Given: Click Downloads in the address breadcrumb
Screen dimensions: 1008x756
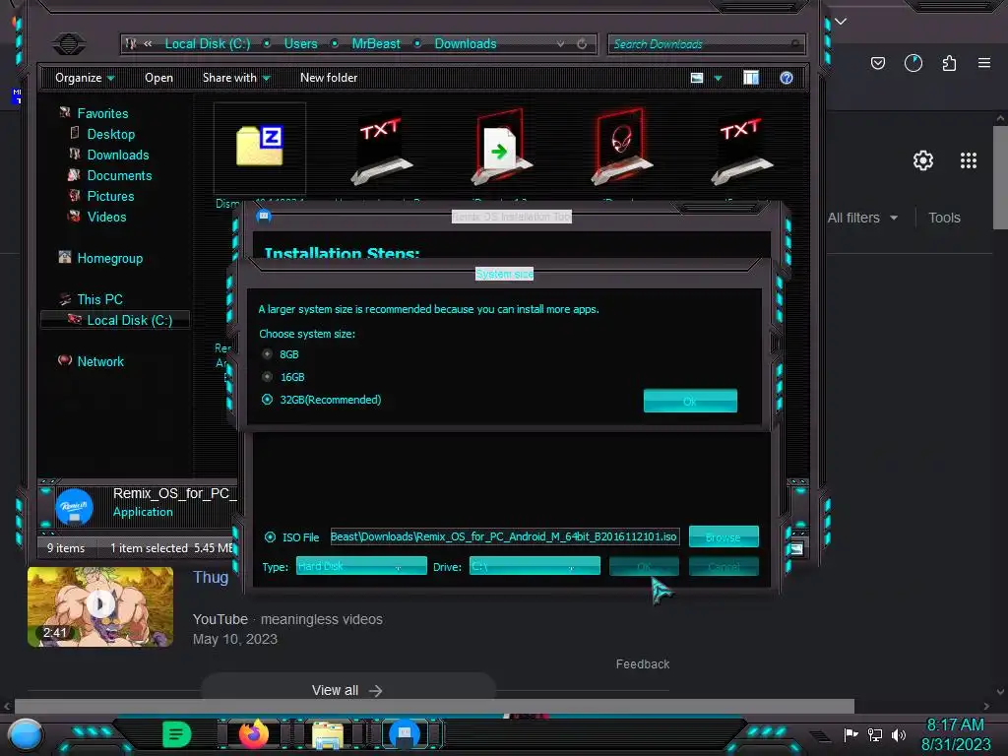Looking at the screenshot, I should [x=466, y=43].
